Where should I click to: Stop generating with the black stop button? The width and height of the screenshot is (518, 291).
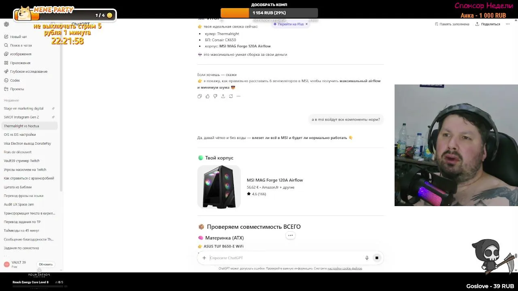point(377,258)
